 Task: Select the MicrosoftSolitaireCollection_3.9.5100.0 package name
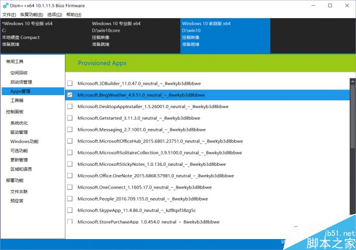tap(160, 153)
